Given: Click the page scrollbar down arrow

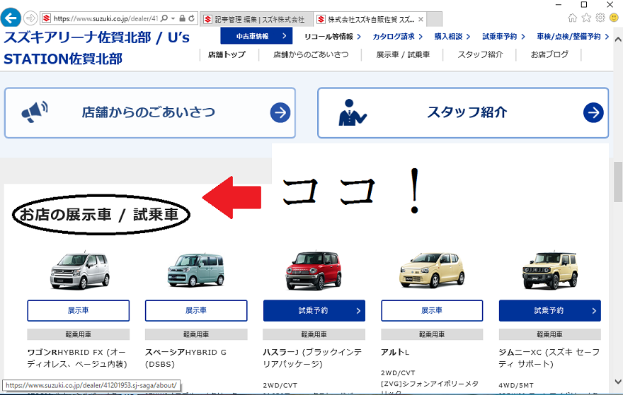Looking at the screenshot, I should (618, 382).
